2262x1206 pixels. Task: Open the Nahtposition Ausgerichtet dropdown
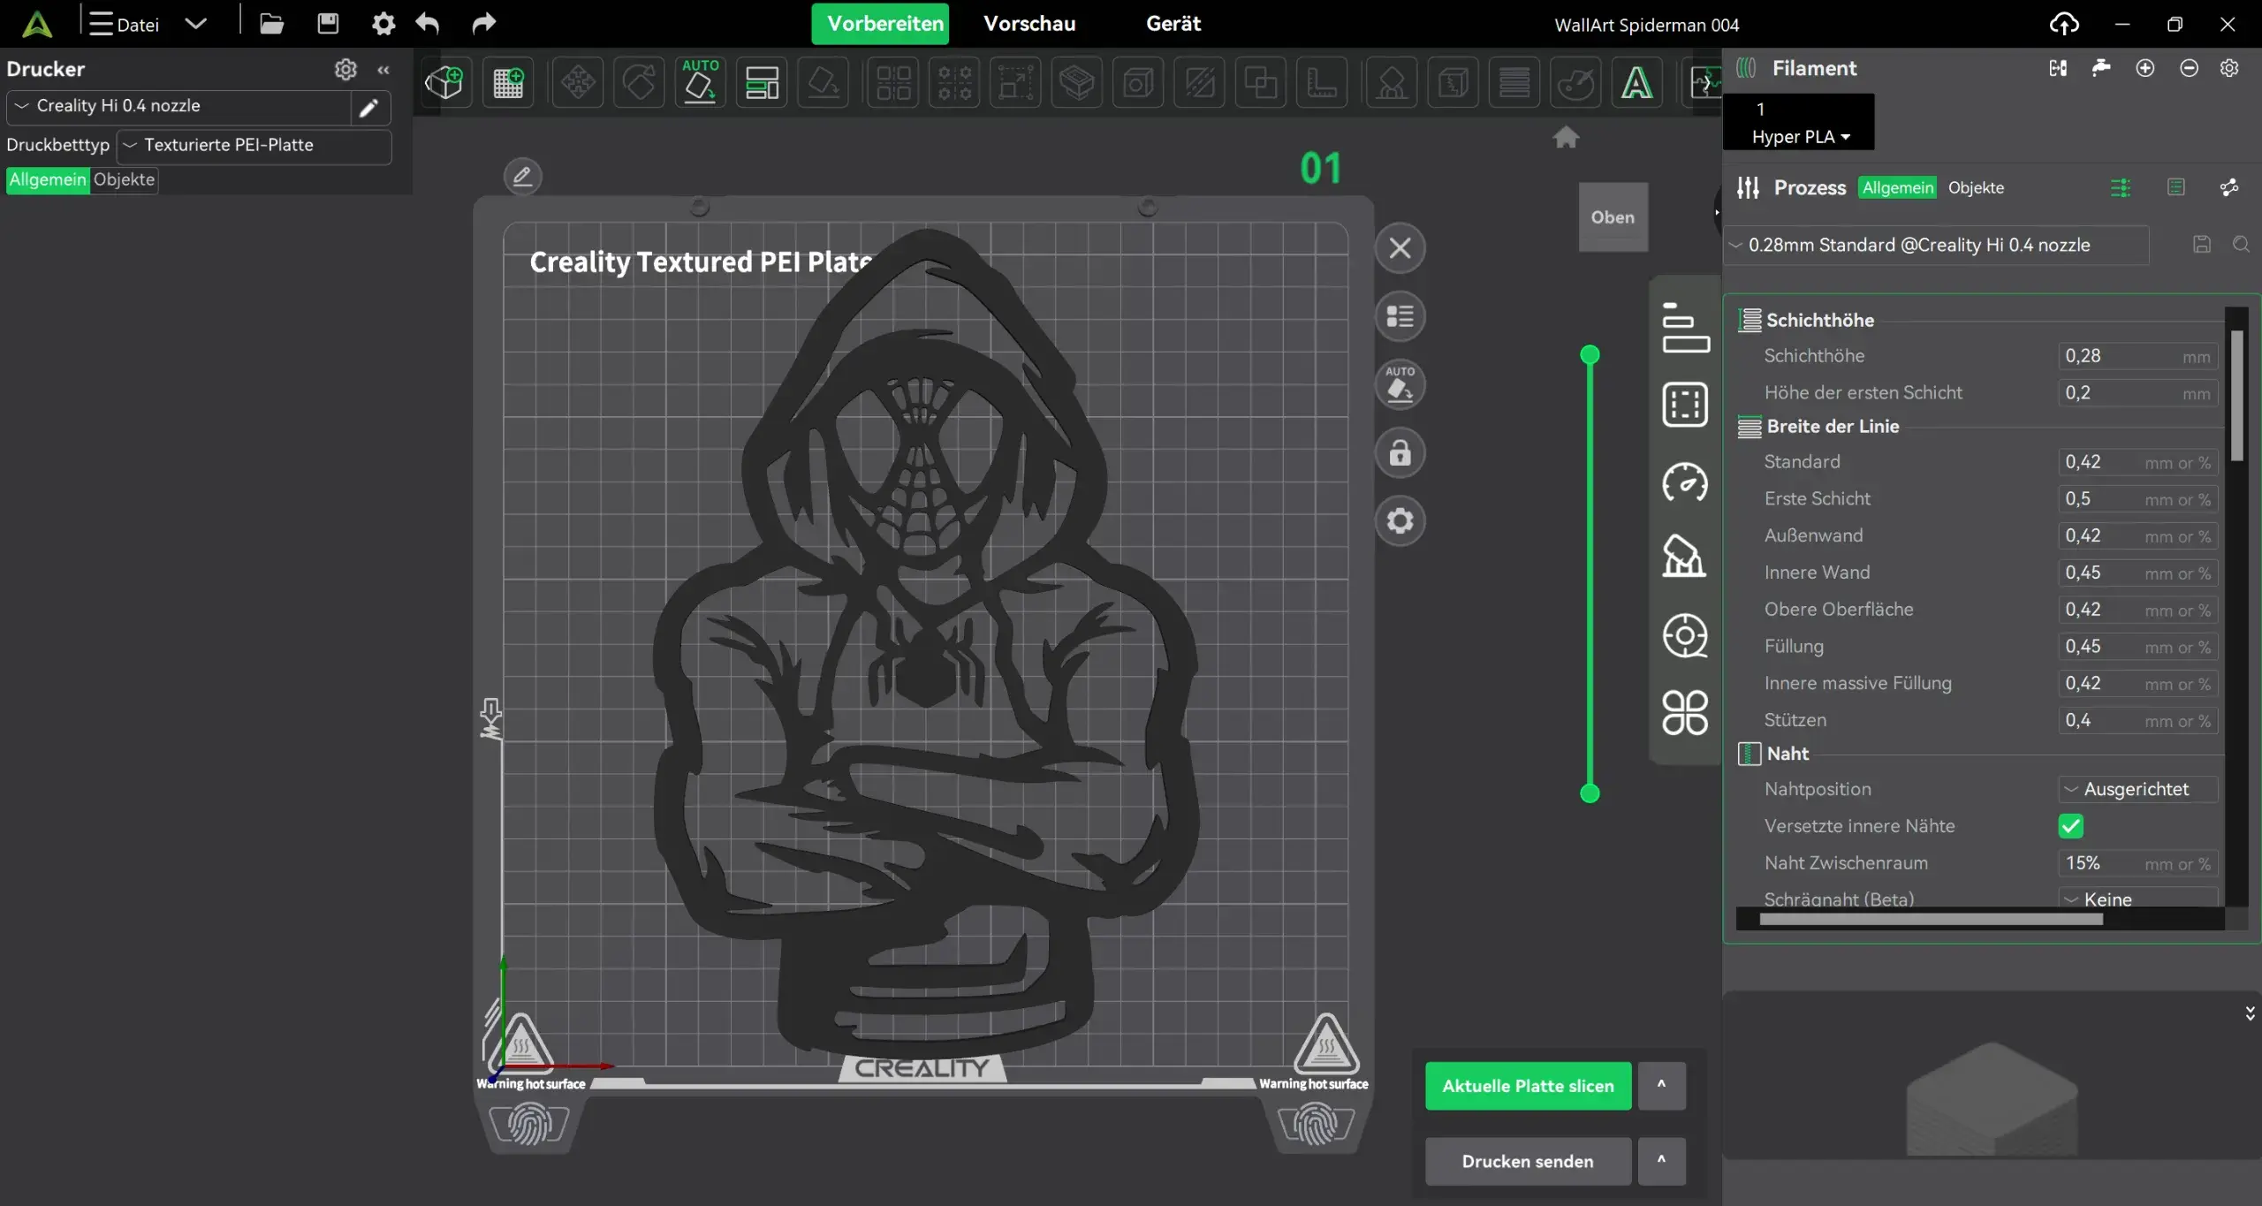2137,789
